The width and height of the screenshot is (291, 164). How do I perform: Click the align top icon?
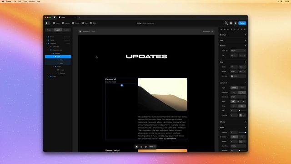coord(231,29)
